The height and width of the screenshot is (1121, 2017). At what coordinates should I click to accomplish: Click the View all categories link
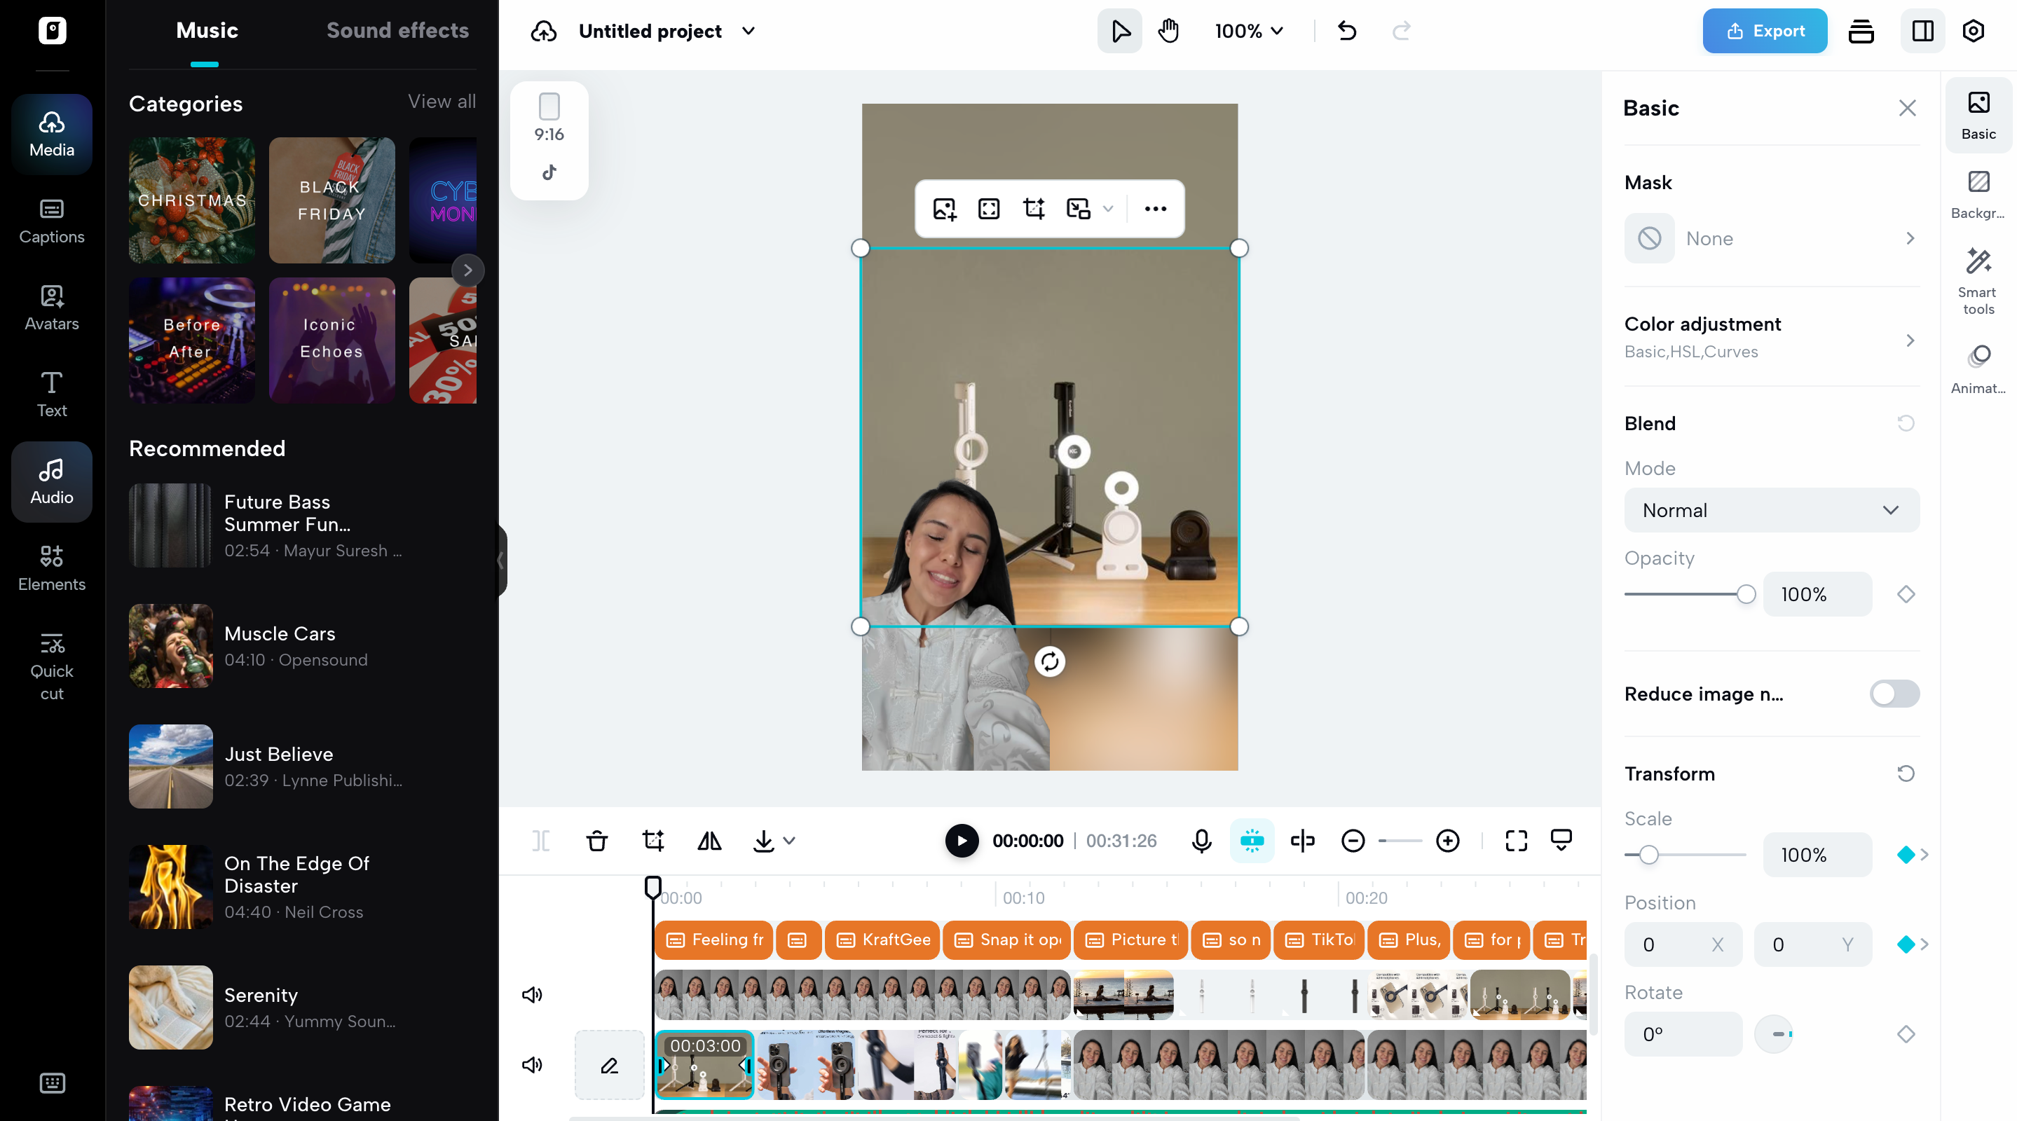click(441, 101)
